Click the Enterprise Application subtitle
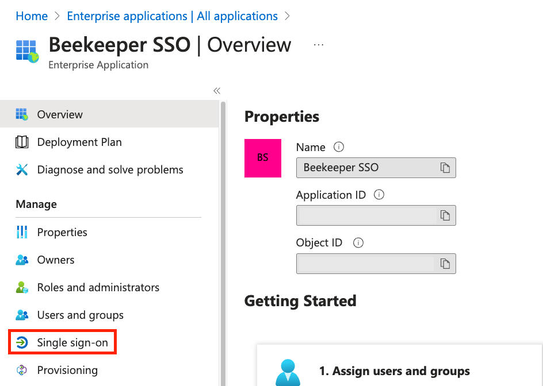The height and width of the screenshot is (386, 543). (98, 65)
